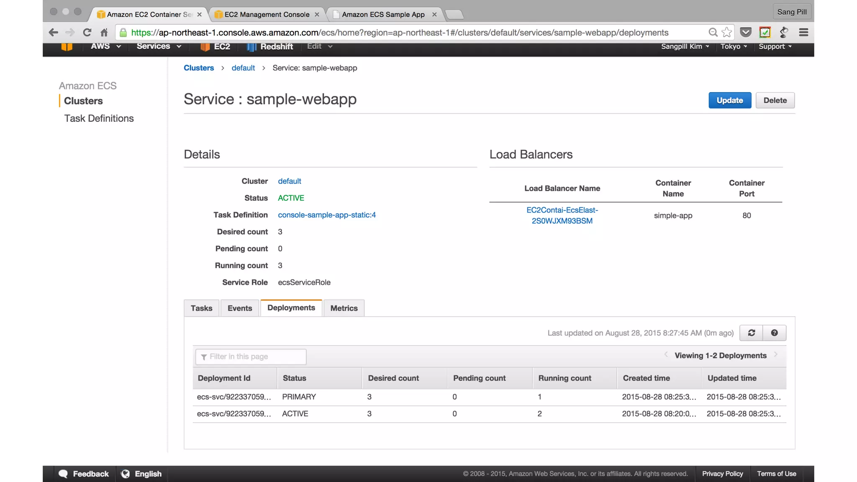This screenshot has width=857, height=482.
Task: Click the browser reload icon
Action: [x=87, y=32]
